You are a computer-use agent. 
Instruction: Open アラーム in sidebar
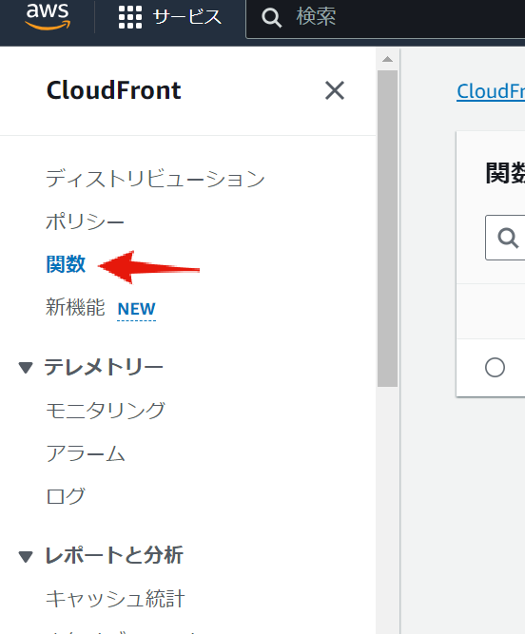tap(86, 452)
